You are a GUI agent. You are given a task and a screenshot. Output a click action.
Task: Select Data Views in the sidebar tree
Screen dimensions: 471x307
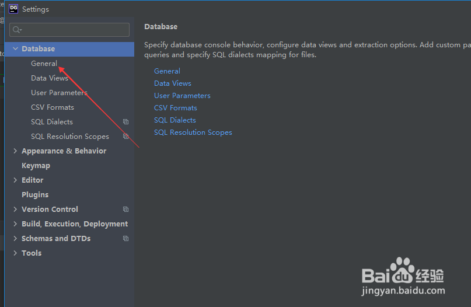pos(50,78)
